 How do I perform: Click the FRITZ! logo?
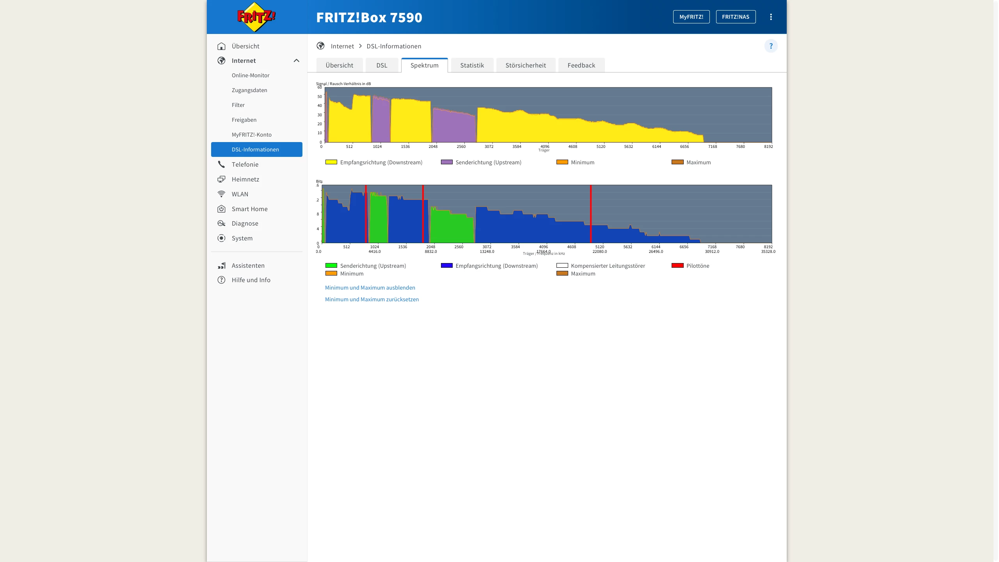[256, 17]
